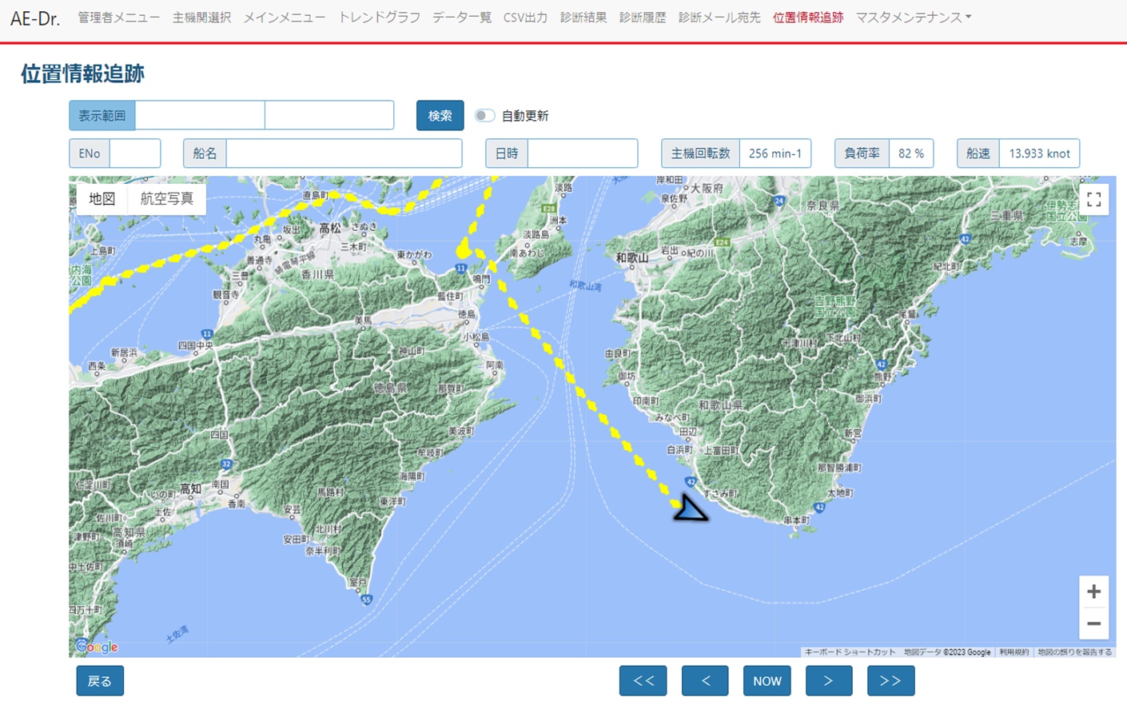This screenshot has width=1127, height=709.
Task: Skip to last position with >> button
Action: coord(890,681)
